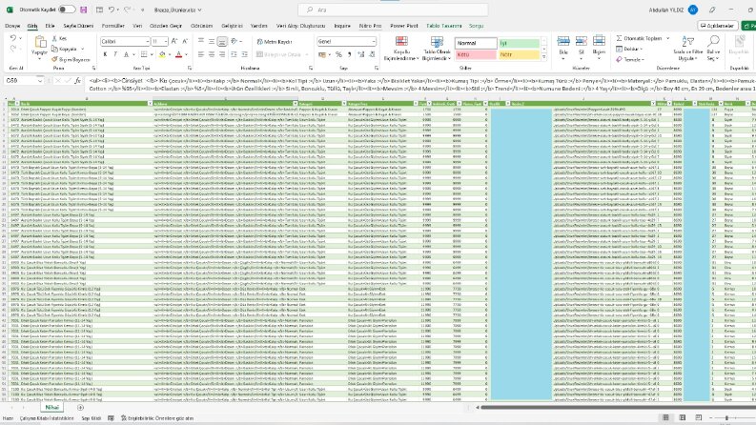Select the Nötr (Neutral) cell style
The height and width of the screenshot is (425, 756).
click(520, 54)
